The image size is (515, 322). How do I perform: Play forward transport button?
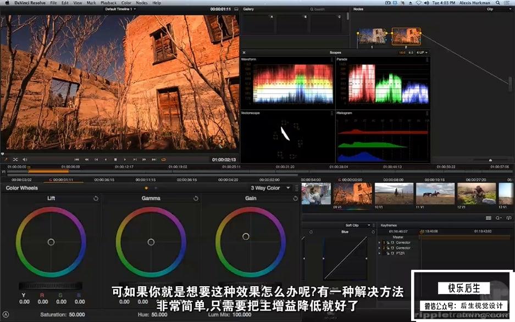125,159
